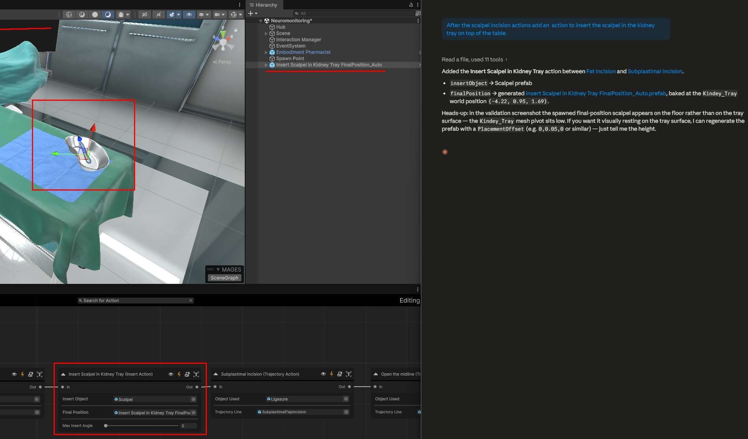Screen dimensions: 748x439
Task: Focus the Hierarchy search field
Action: tap(354, 13)
